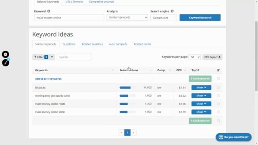Expand Top10 show for make money online reddit
The height and width of the screenshot is (145, 258).
point(201,104)
